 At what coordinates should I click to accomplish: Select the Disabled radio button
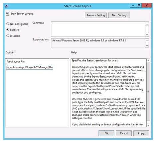click(8, 35)
